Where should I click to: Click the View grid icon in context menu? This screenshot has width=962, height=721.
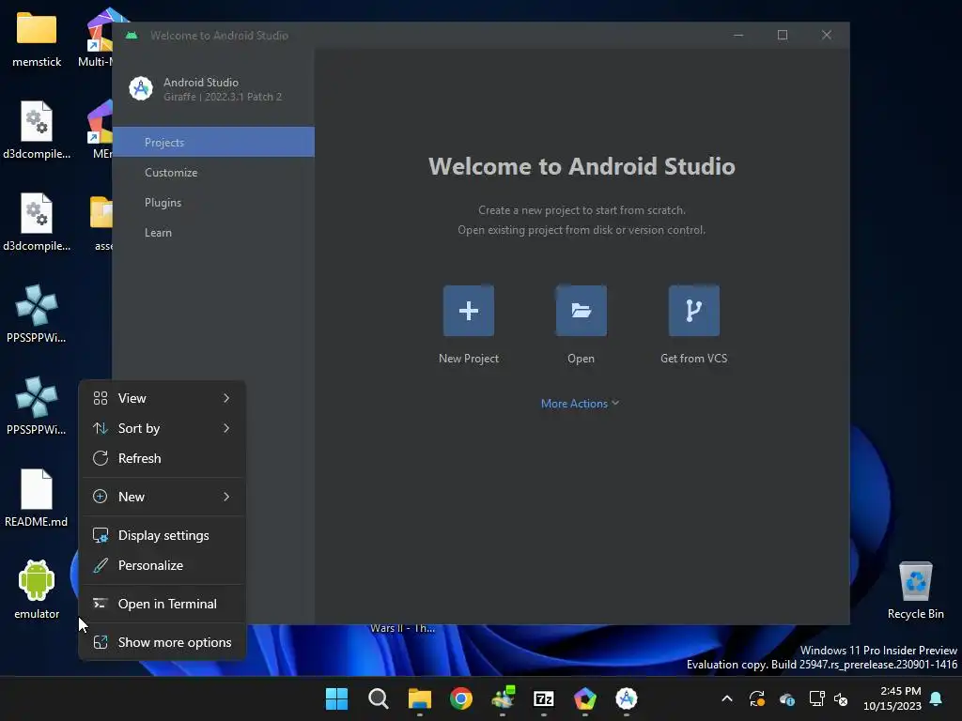click(100, 398)
